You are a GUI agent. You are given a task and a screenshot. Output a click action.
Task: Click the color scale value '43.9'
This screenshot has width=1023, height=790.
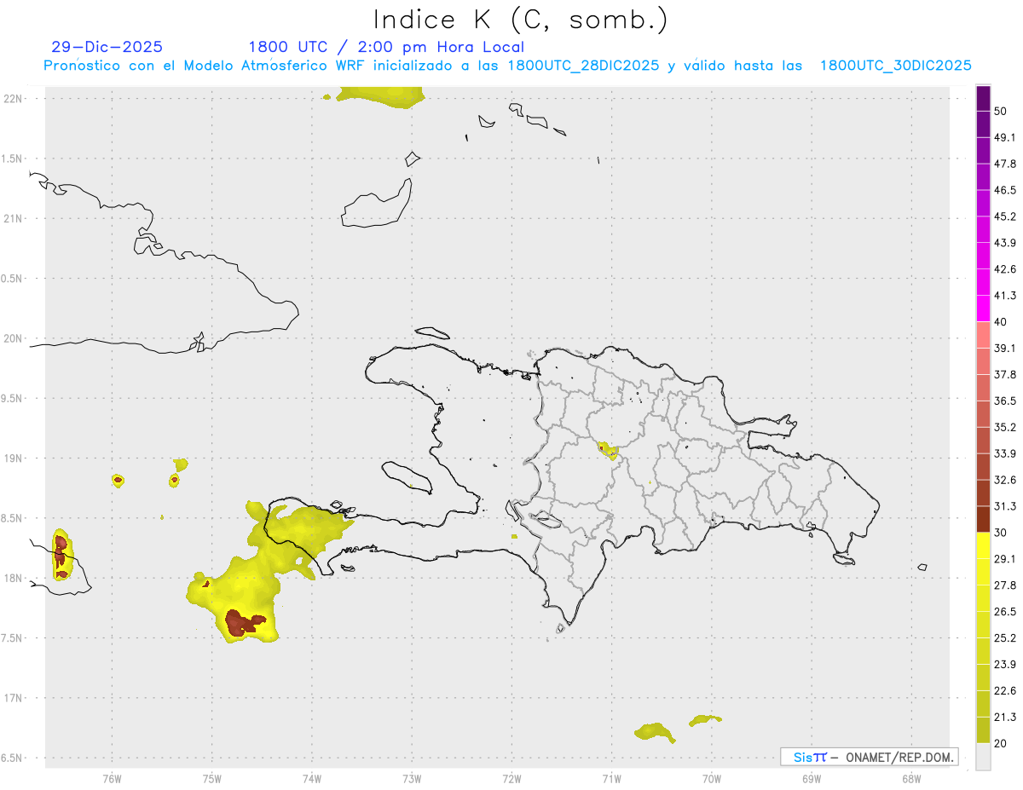point(1005,243)
